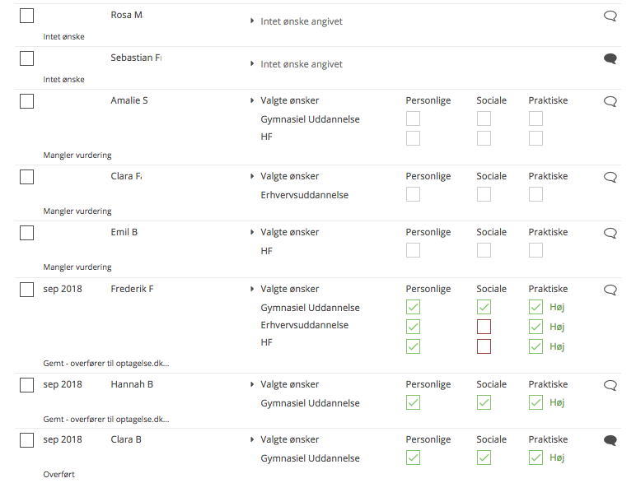The width and height of the screenshot is (636, 483).
Task: Open comment bubble for Hannah B
Action: [x=610, y=385]
